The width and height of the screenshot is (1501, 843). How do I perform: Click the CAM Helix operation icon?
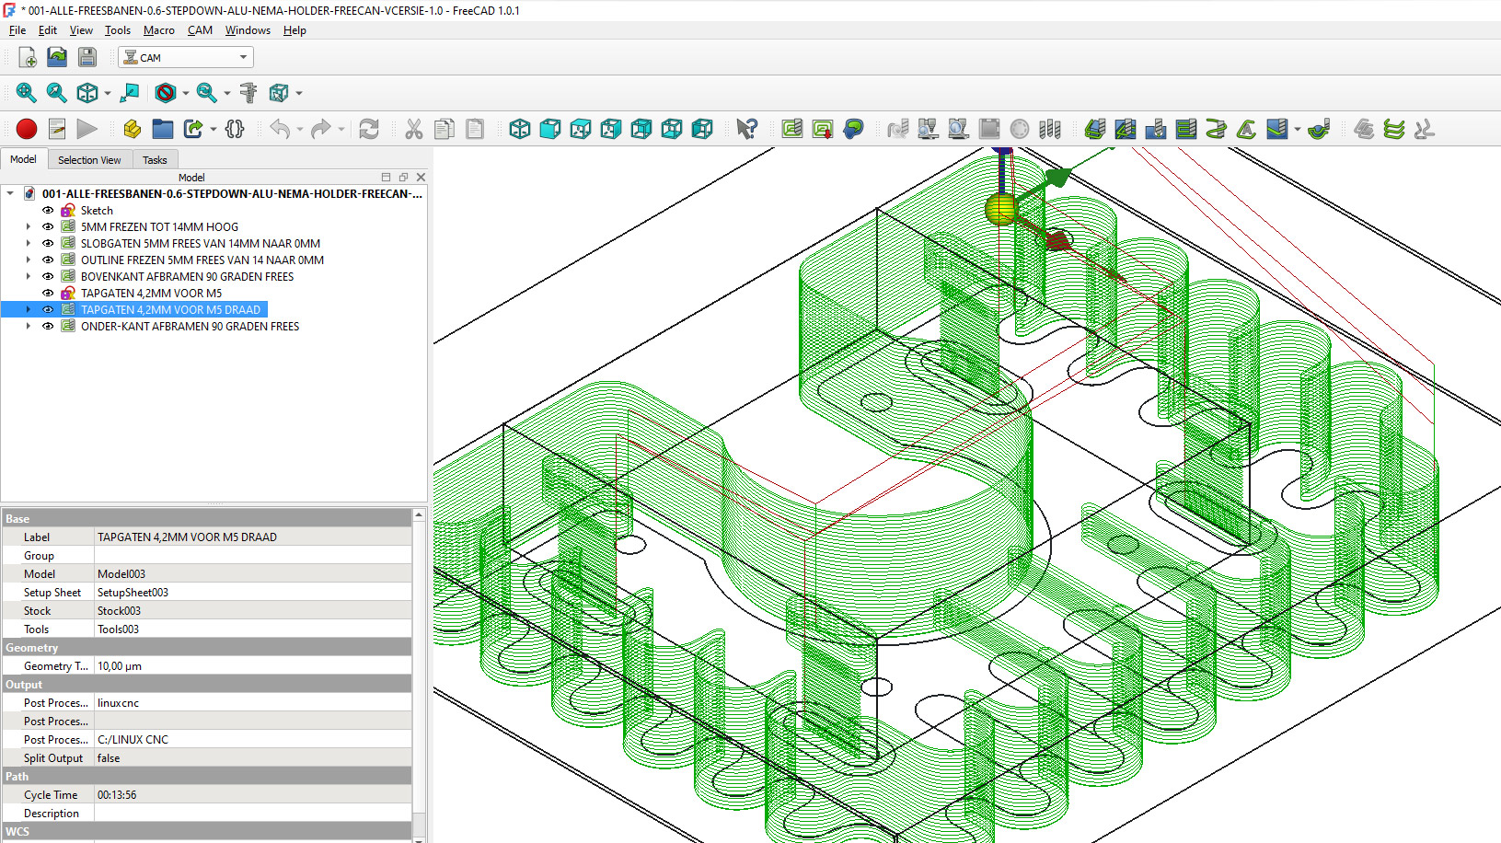[x=1216, y=130]
